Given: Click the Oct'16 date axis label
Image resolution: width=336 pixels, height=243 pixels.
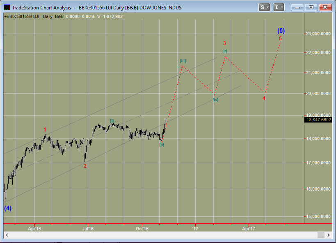Looking at the screenshot, I should (x=142, y=229).
